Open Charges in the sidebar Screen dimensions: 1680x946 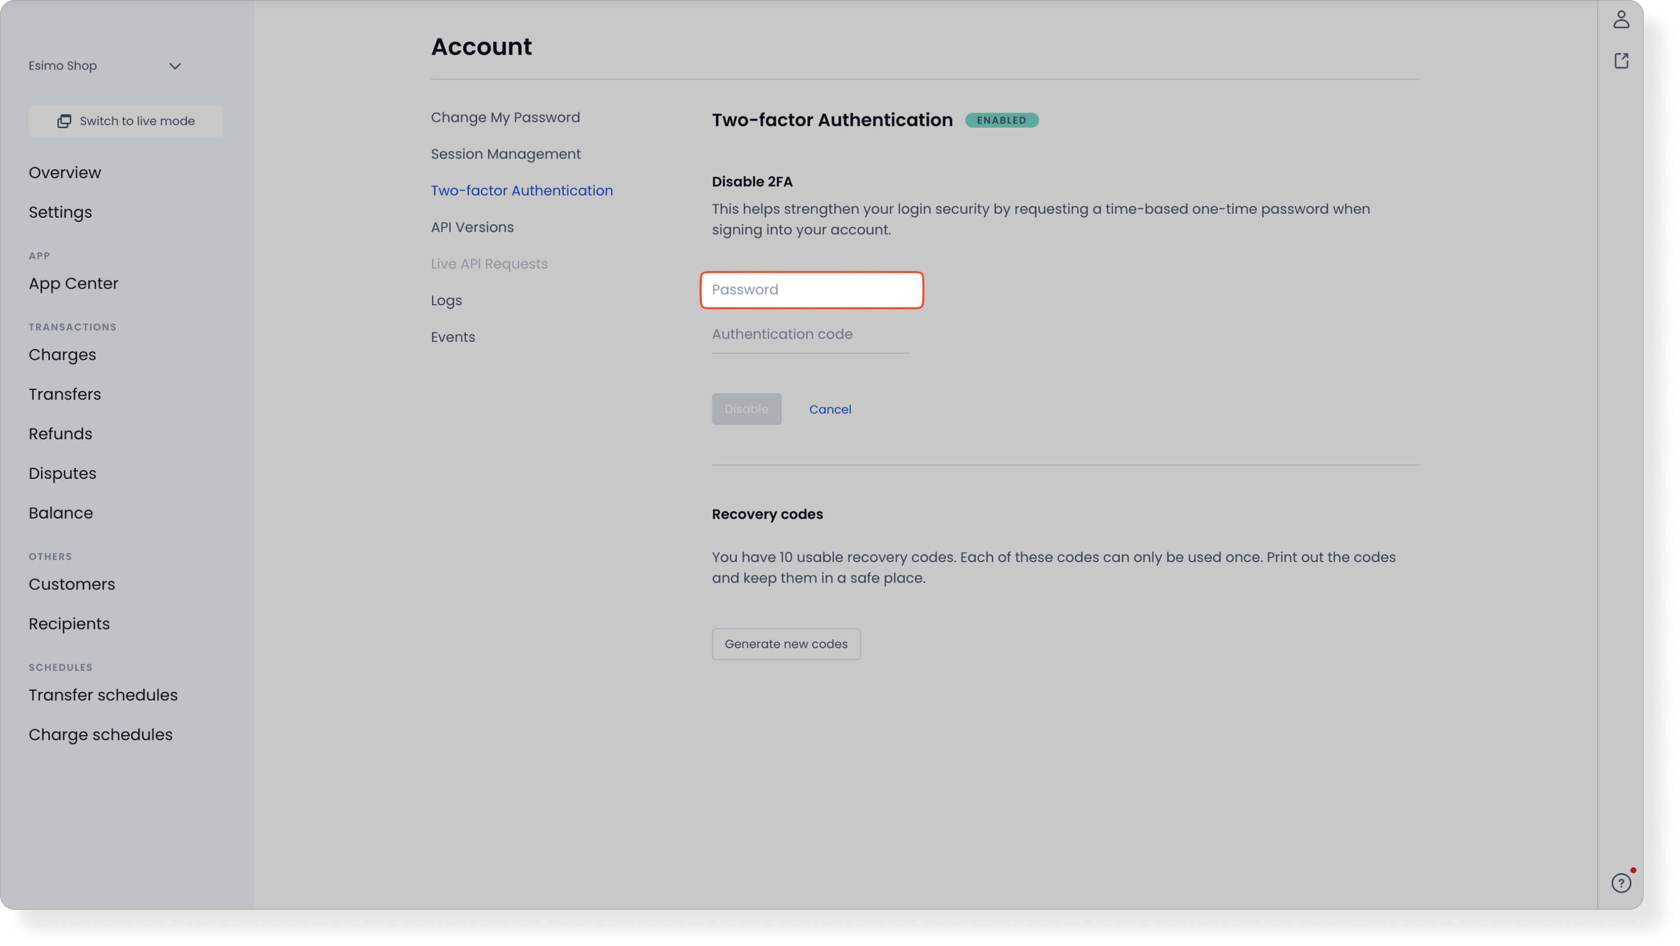[62, 355]
